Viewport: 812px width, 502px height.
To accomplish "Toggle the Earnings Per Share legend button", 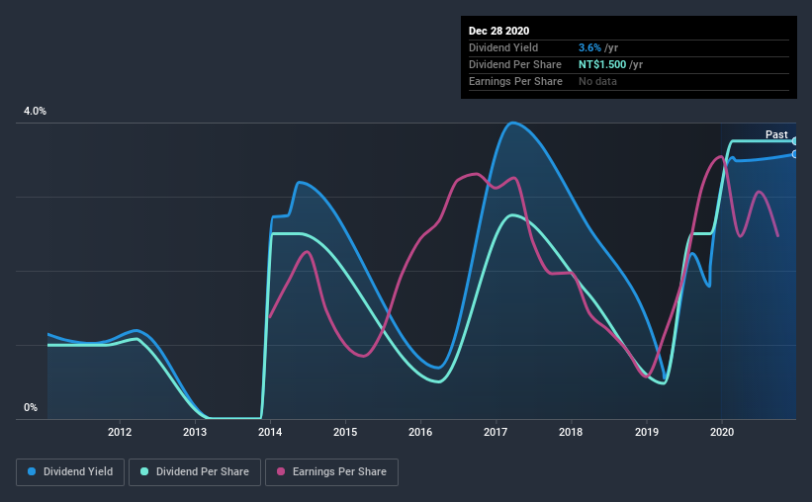I will click(x=332, y=472).
